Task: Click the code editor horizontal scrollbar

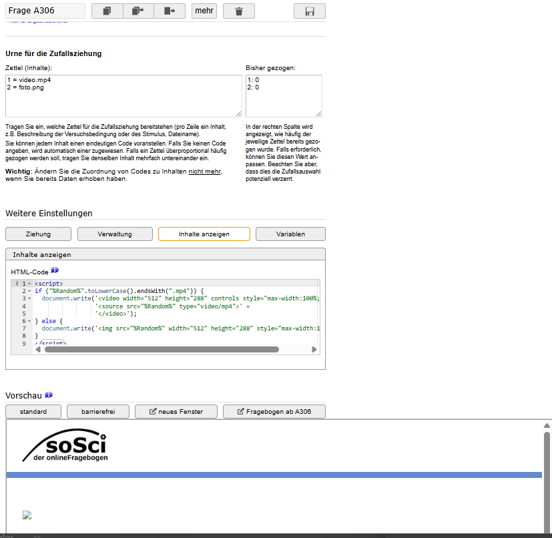Action: (161, 349)
